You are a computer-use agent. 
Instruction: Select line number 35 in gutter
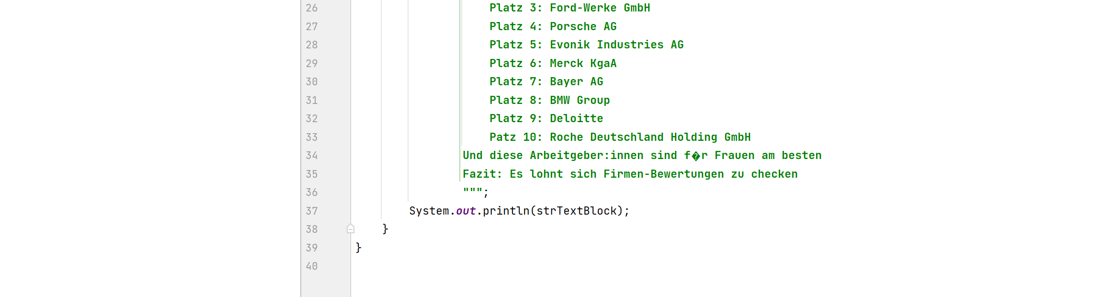tap(312, 174)
